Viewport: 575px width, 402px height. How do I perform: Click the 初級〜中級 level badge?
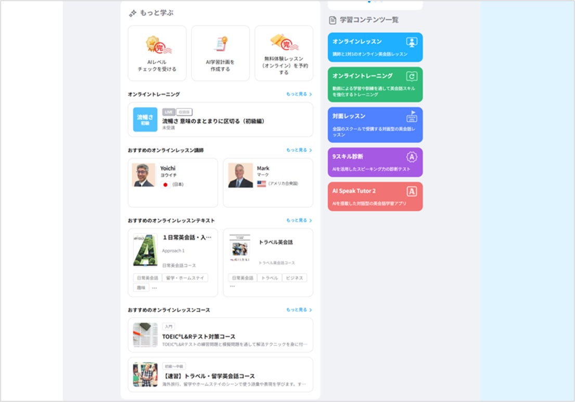(174, 367)
